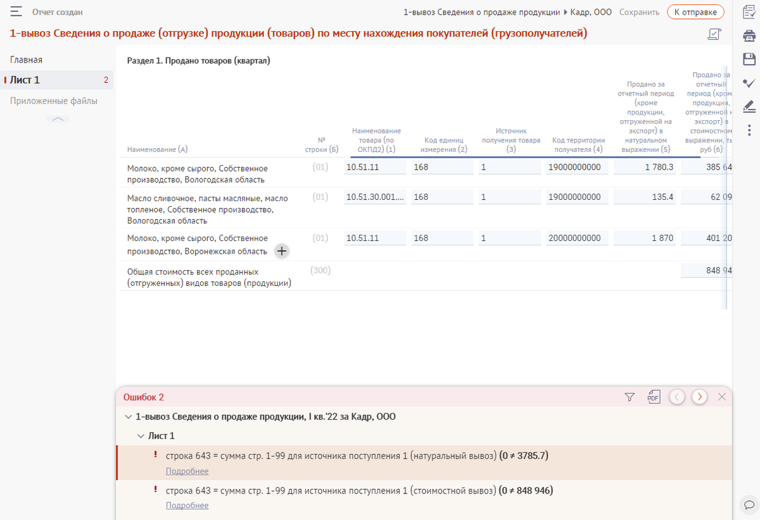Click the Кадр, ООО breadcrumb
The width and height of the screenshot is (760, 520).
(x=591, y=12)
